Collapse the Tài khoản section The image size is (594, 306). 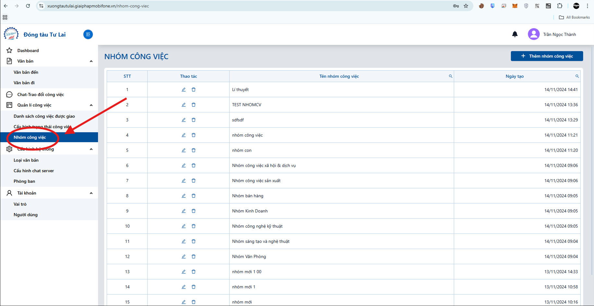coord(91,193)
